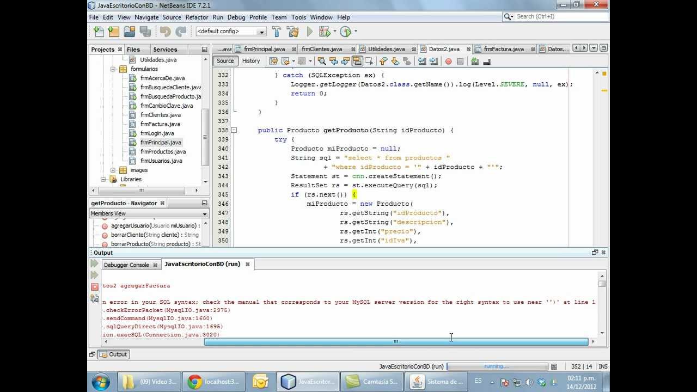The image size is (697, 392).
Task: Toggle Rectangular Selection icon
Action: (369, 61)
